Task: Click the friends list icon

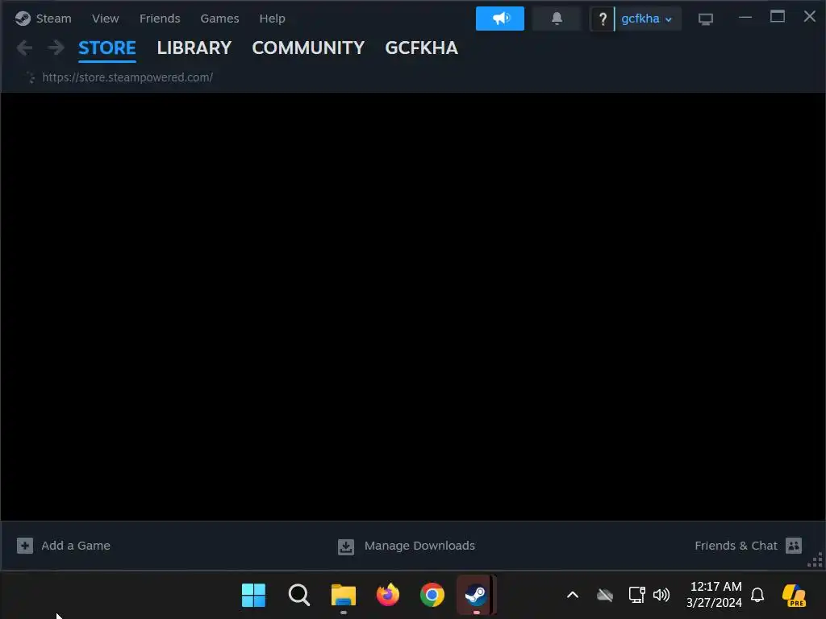Action: tap(794, 546)
